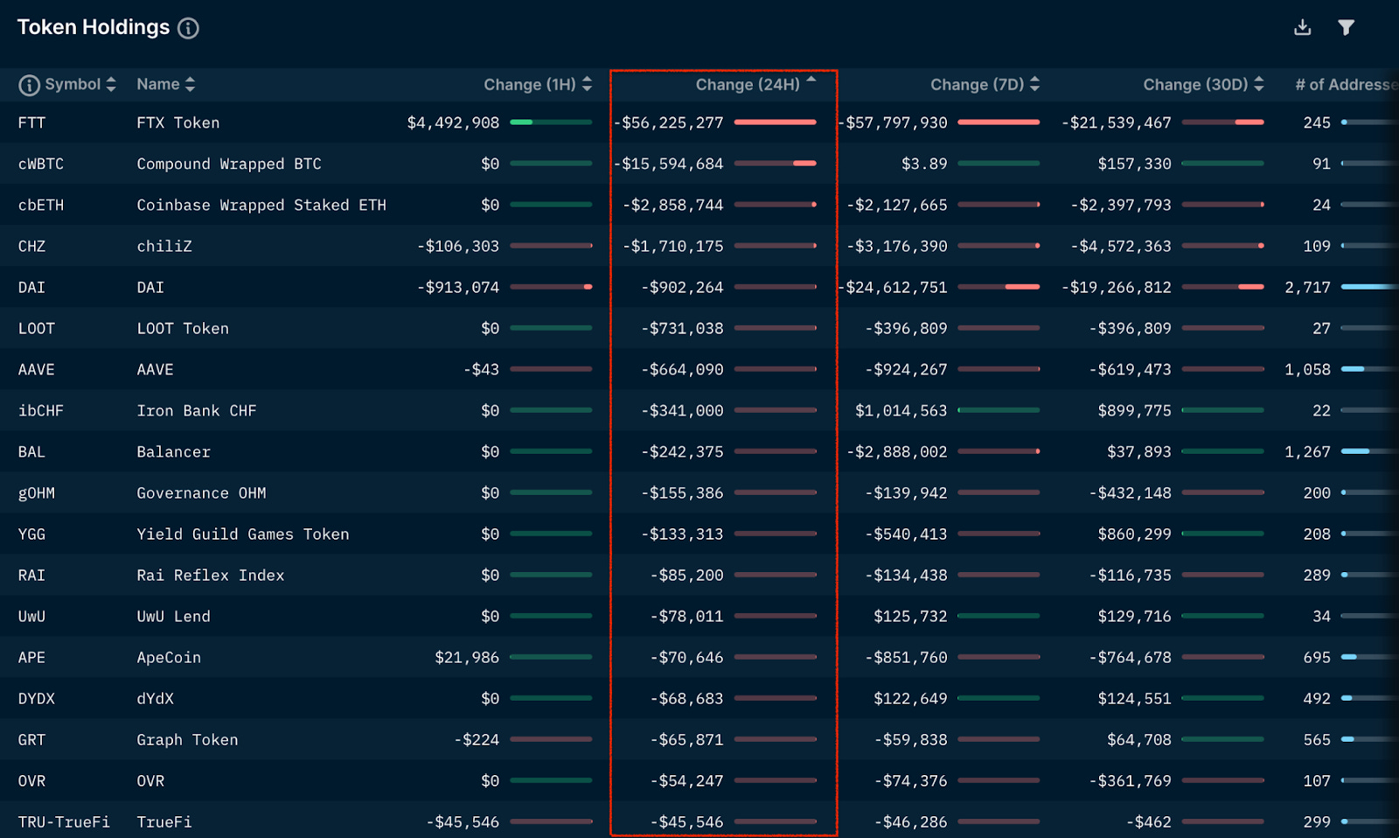The width and height of the screenshot is (1399, 838).
Task: Click BAL address count 1,267
Action: click(x=1307, y=451)
